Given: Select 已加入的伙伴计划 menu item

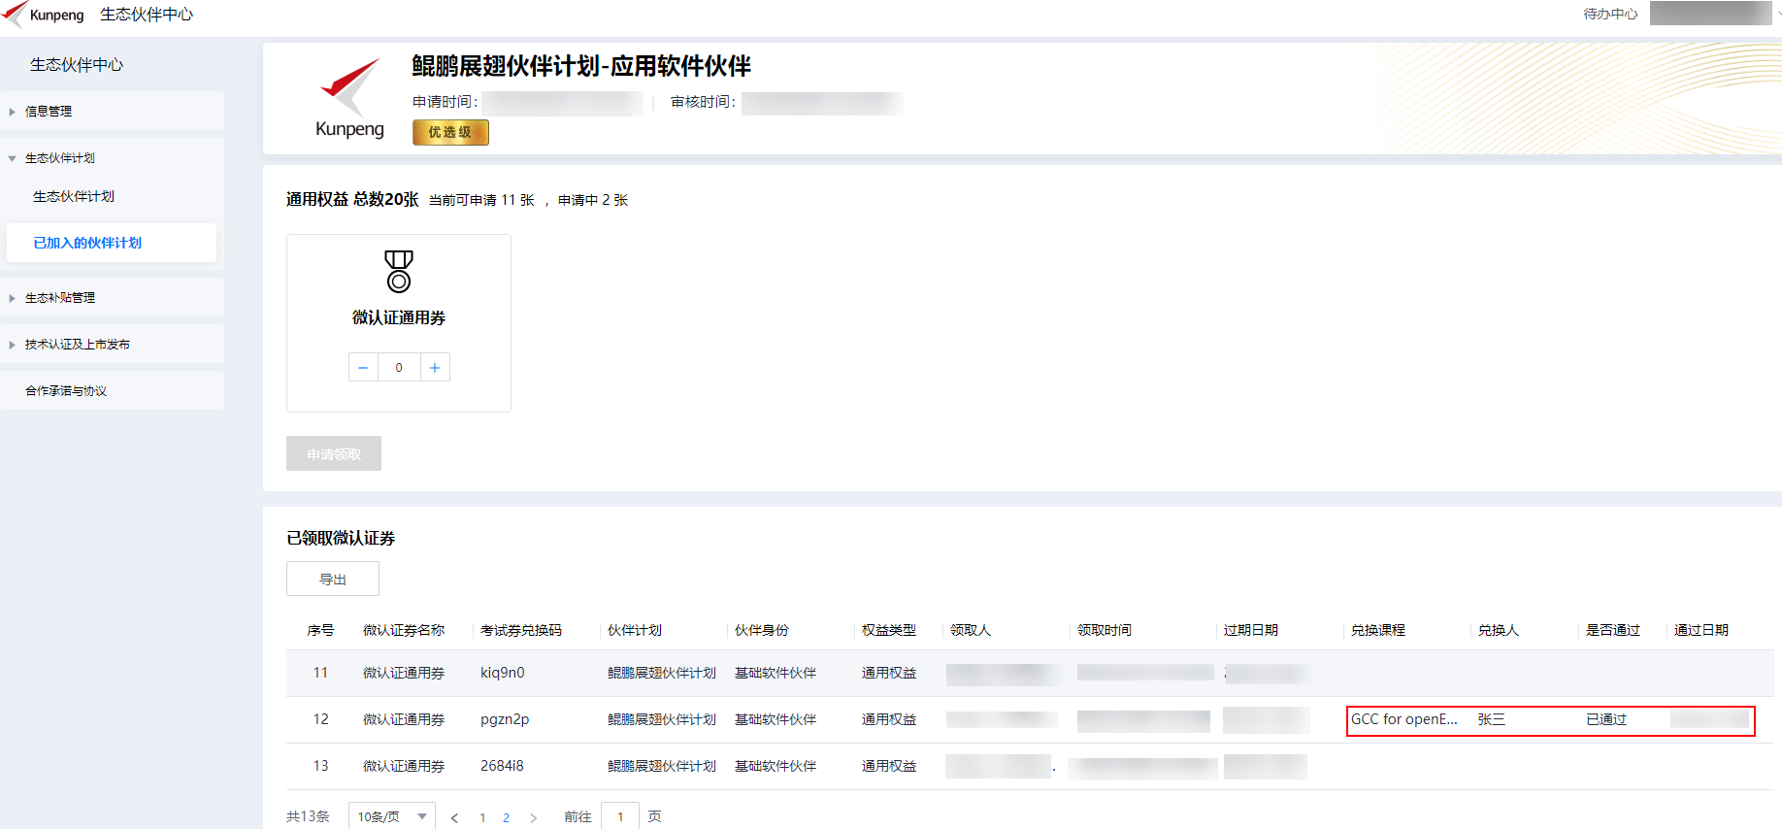Looking at the screenshot, I should point(112,243).
